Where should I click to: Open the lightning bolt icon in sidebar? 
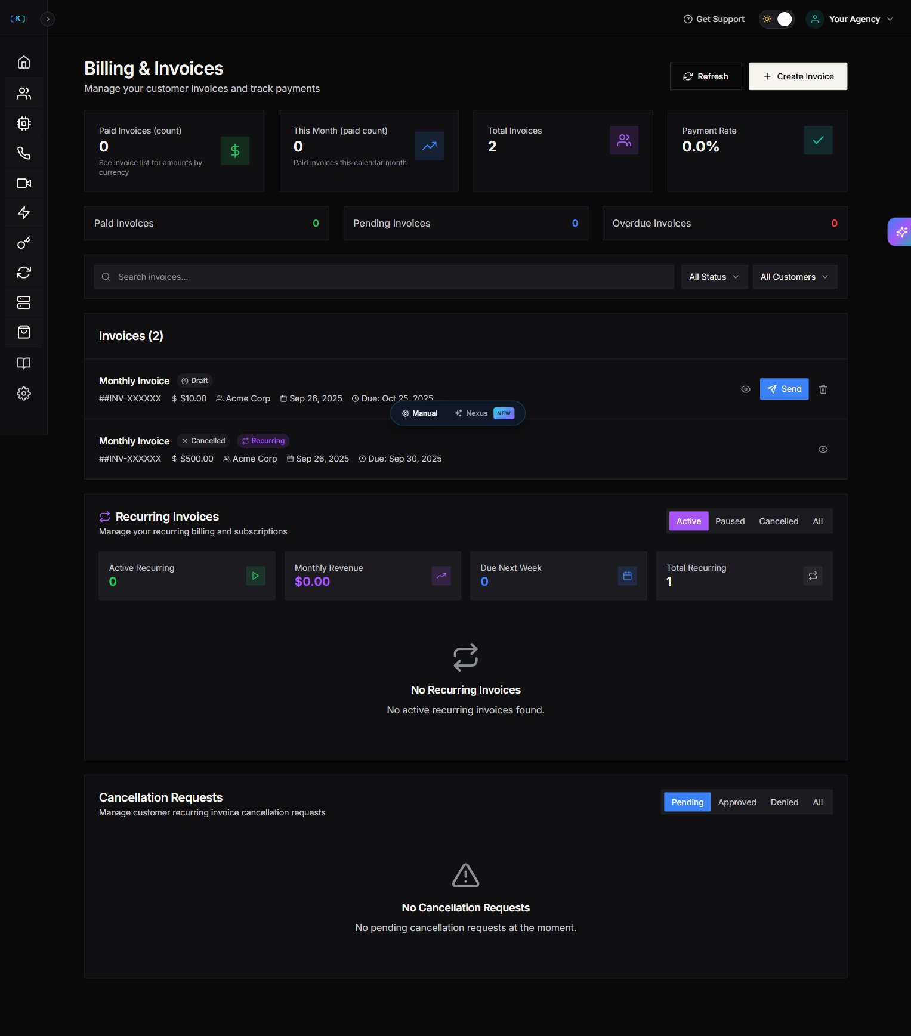[24, 213]
